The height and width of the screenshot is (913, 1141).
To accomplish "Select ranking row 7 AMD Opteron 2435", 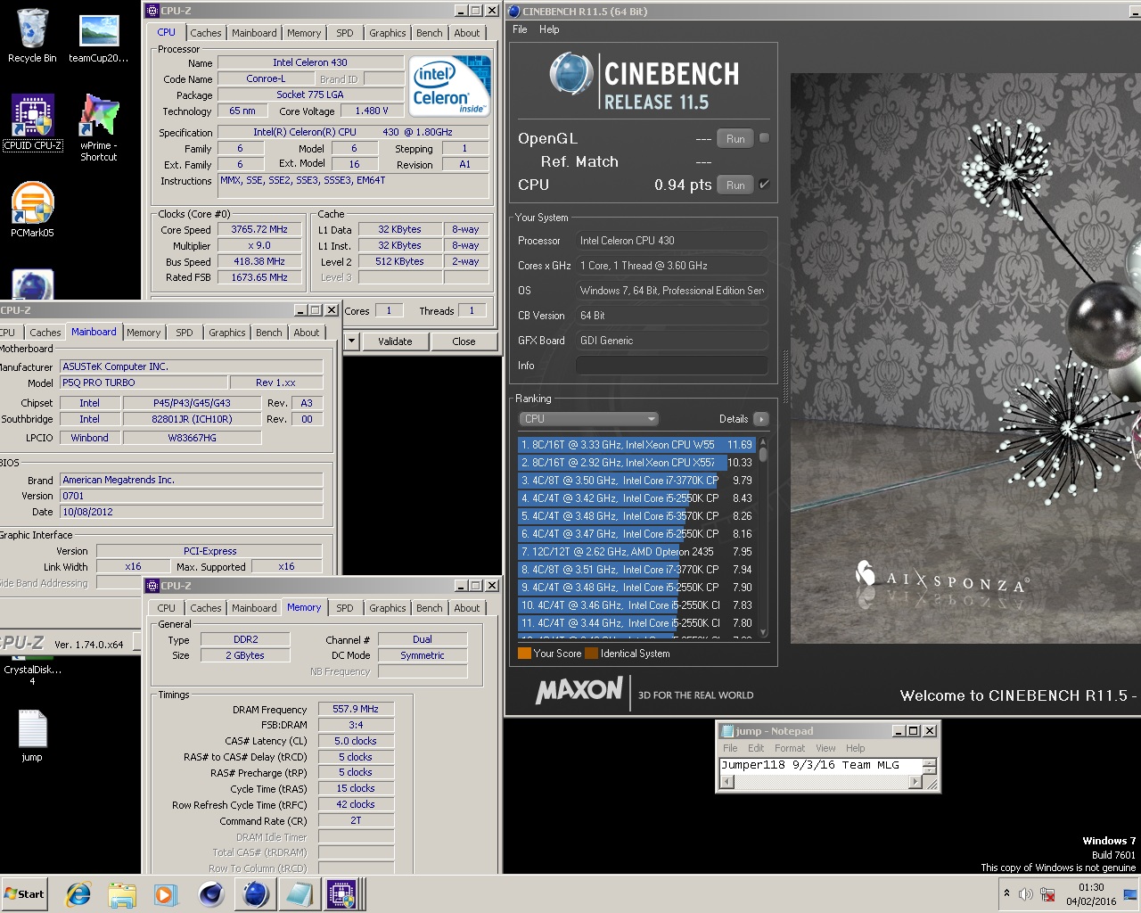I will (x=636, y=552).
